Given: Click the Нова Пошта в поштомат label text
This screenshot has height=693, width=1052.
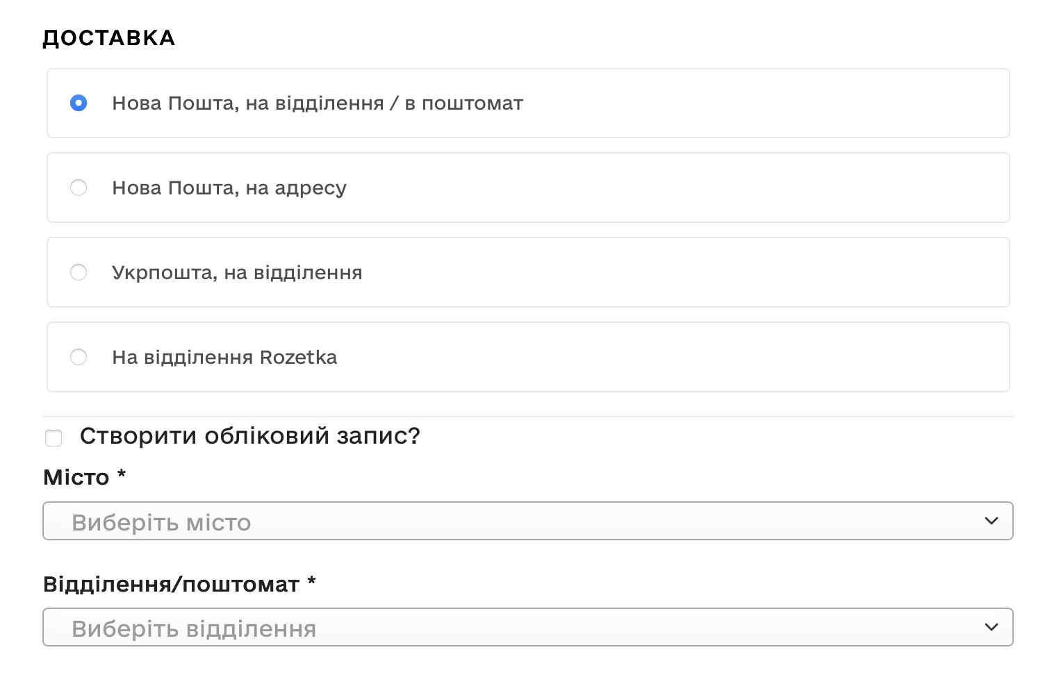Looking at the screenshot, I should [318, 103].
